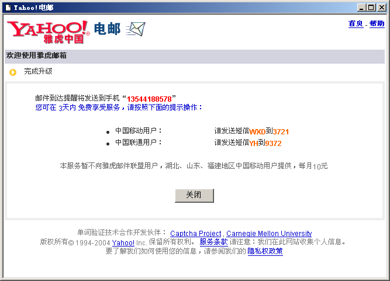The height and width of the screenshot is (281, 390).
Task: Open the Carnegie Mellon University link
Action: [x=269, y=234]
